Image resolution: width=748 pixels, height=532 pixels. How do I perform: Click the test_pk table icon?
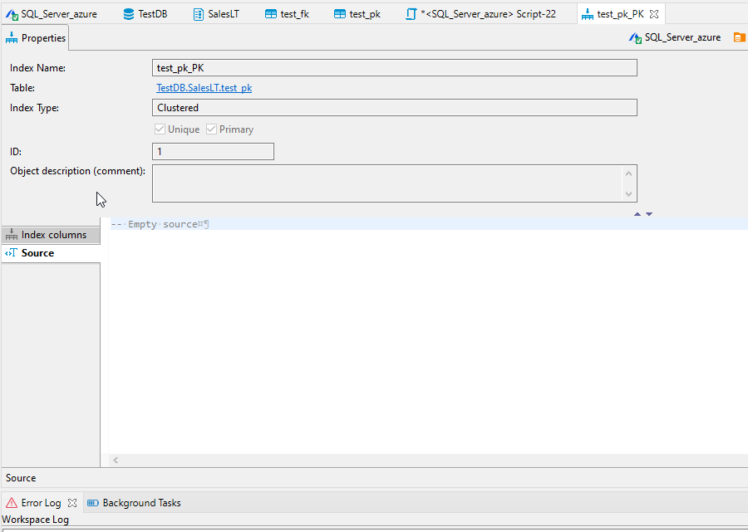pos(340,13)
